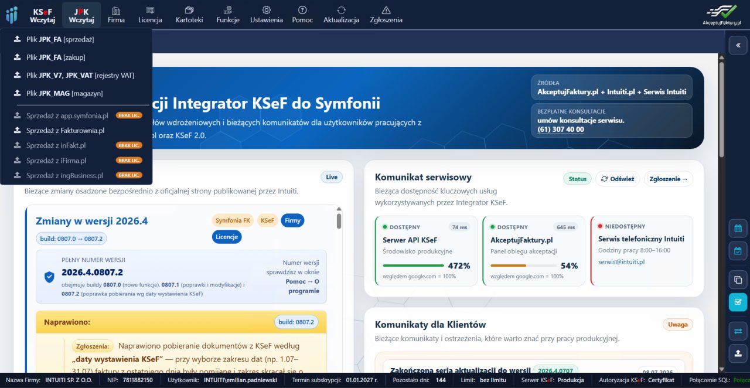Click the copy documents icon in sidebar
This screenshot has height=388, width=750.
point(738,280)
